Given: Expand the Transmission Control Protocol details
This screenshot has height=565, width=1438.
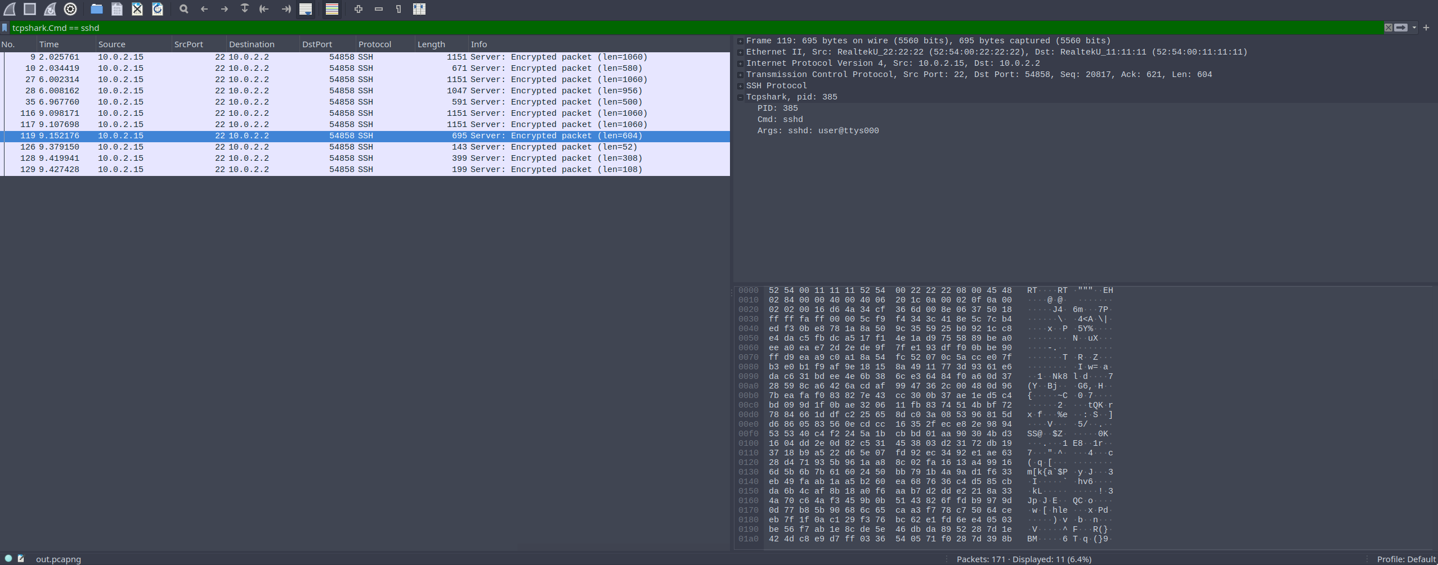Looking at the screenshot, I should click(x=739, y=74).
